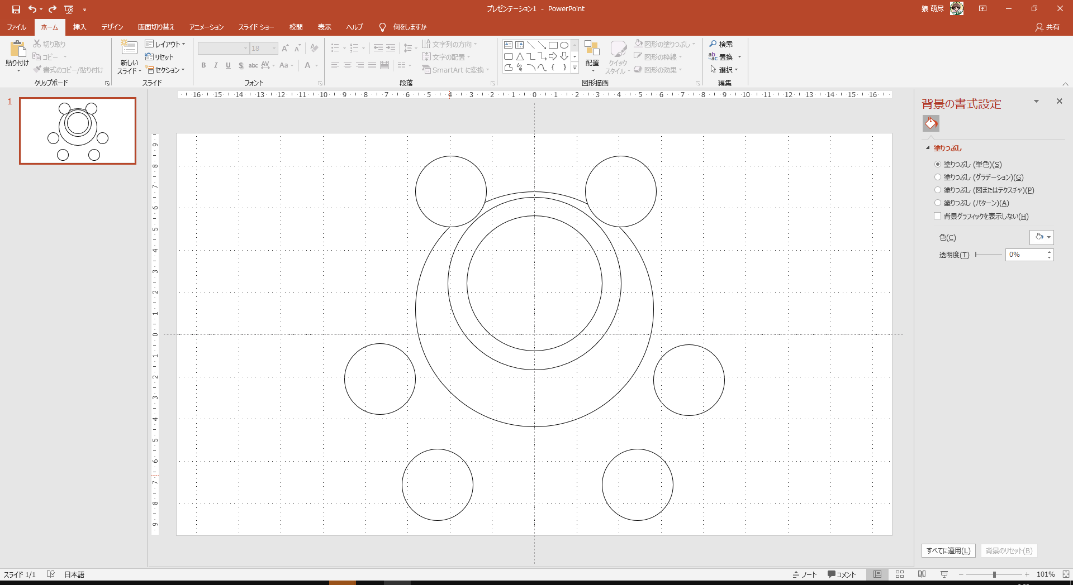This screenshot has height=585, width=1073.
Task: Open the 配置 arrange tool
Action: tap(592, 56)
